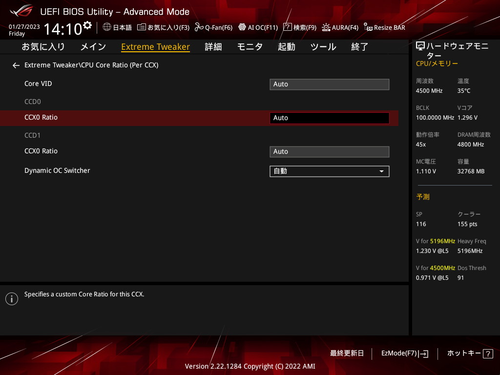Click the CCD0 section label
500x375 pixels.
click(x=33, y=102)
